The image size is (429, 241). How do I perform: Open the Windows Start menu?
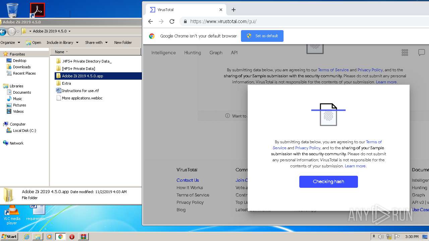9,236
